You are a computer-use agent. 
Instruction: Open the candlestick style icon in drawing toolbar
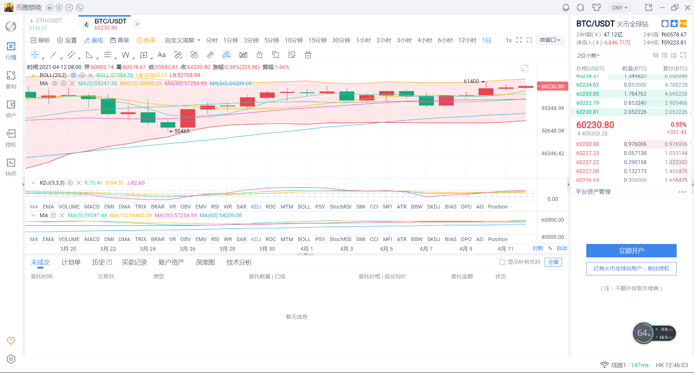pos(243,55)
